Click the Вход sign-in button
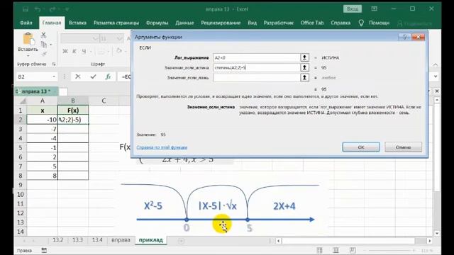Viewport: 454px width, 255px height. 353,9
